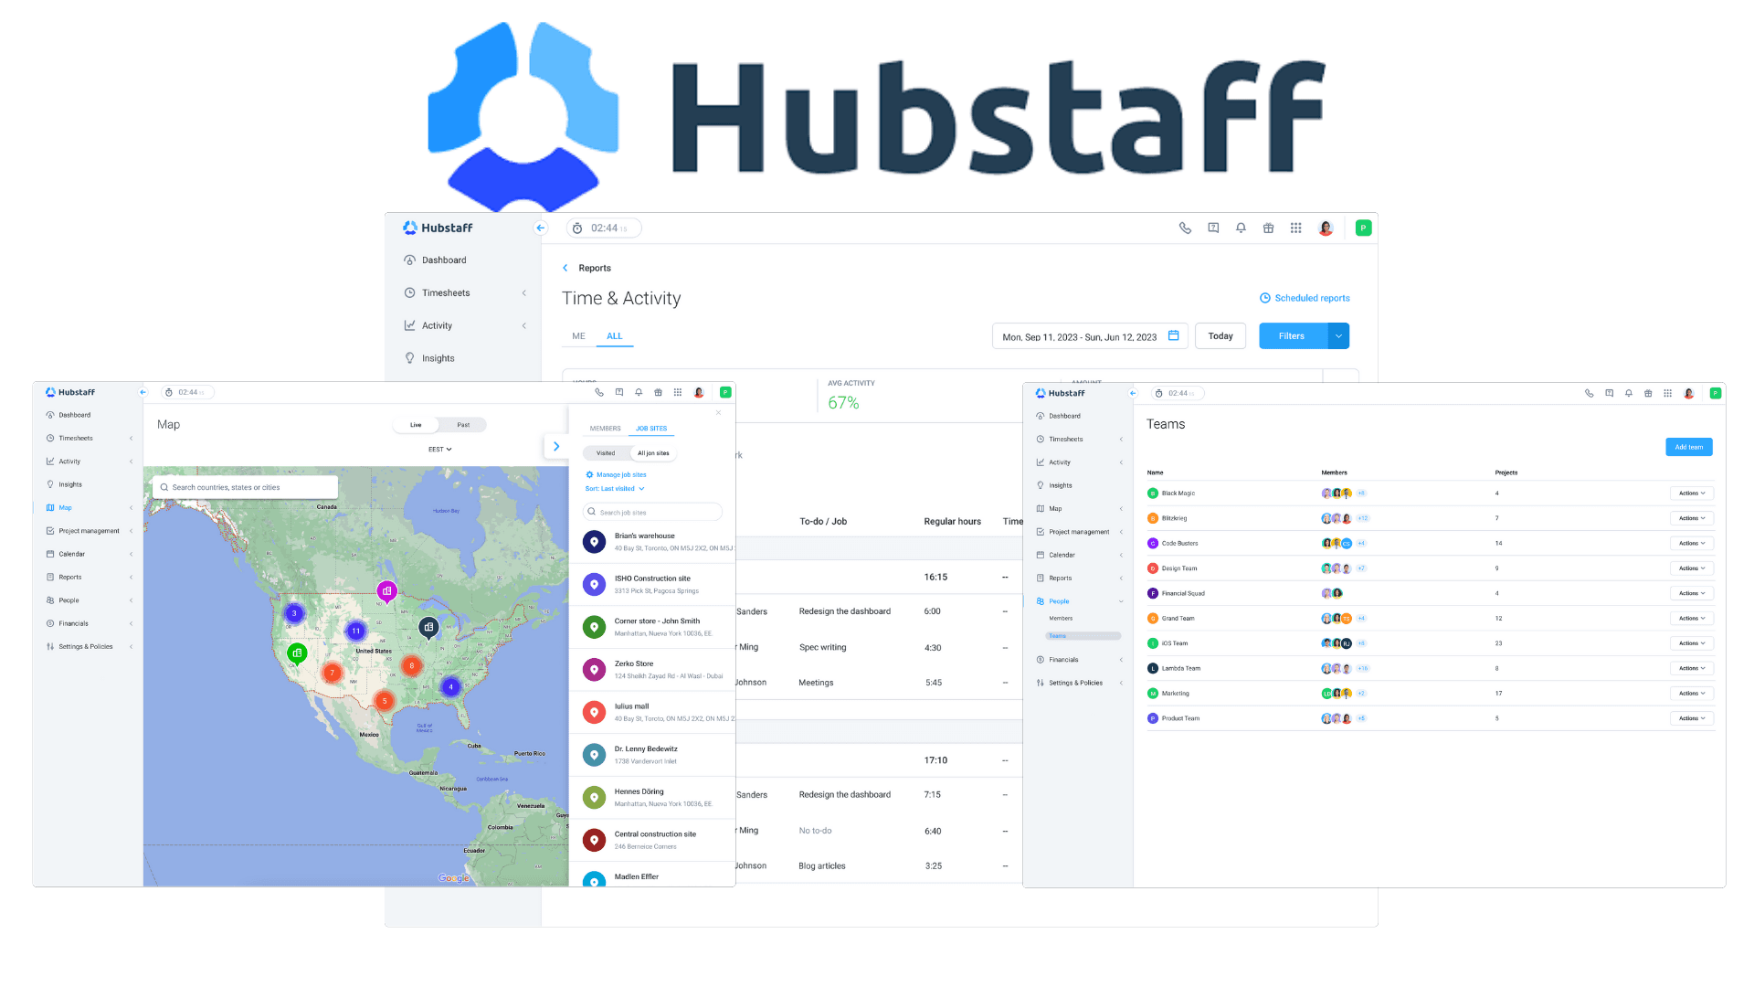This screenshot has width=1754, height=987.
Task: Open the Teams window's green P organization badge
Action: (1716, 393)
